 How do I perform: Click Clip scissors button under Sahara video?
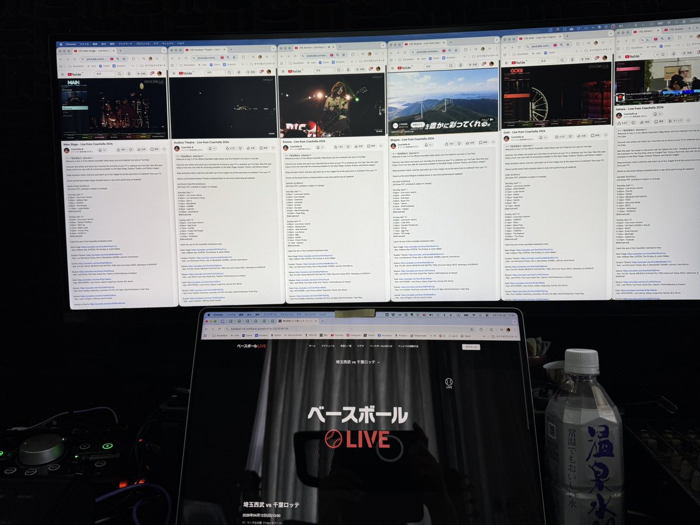pyautogui.click(x=675, y=121)
